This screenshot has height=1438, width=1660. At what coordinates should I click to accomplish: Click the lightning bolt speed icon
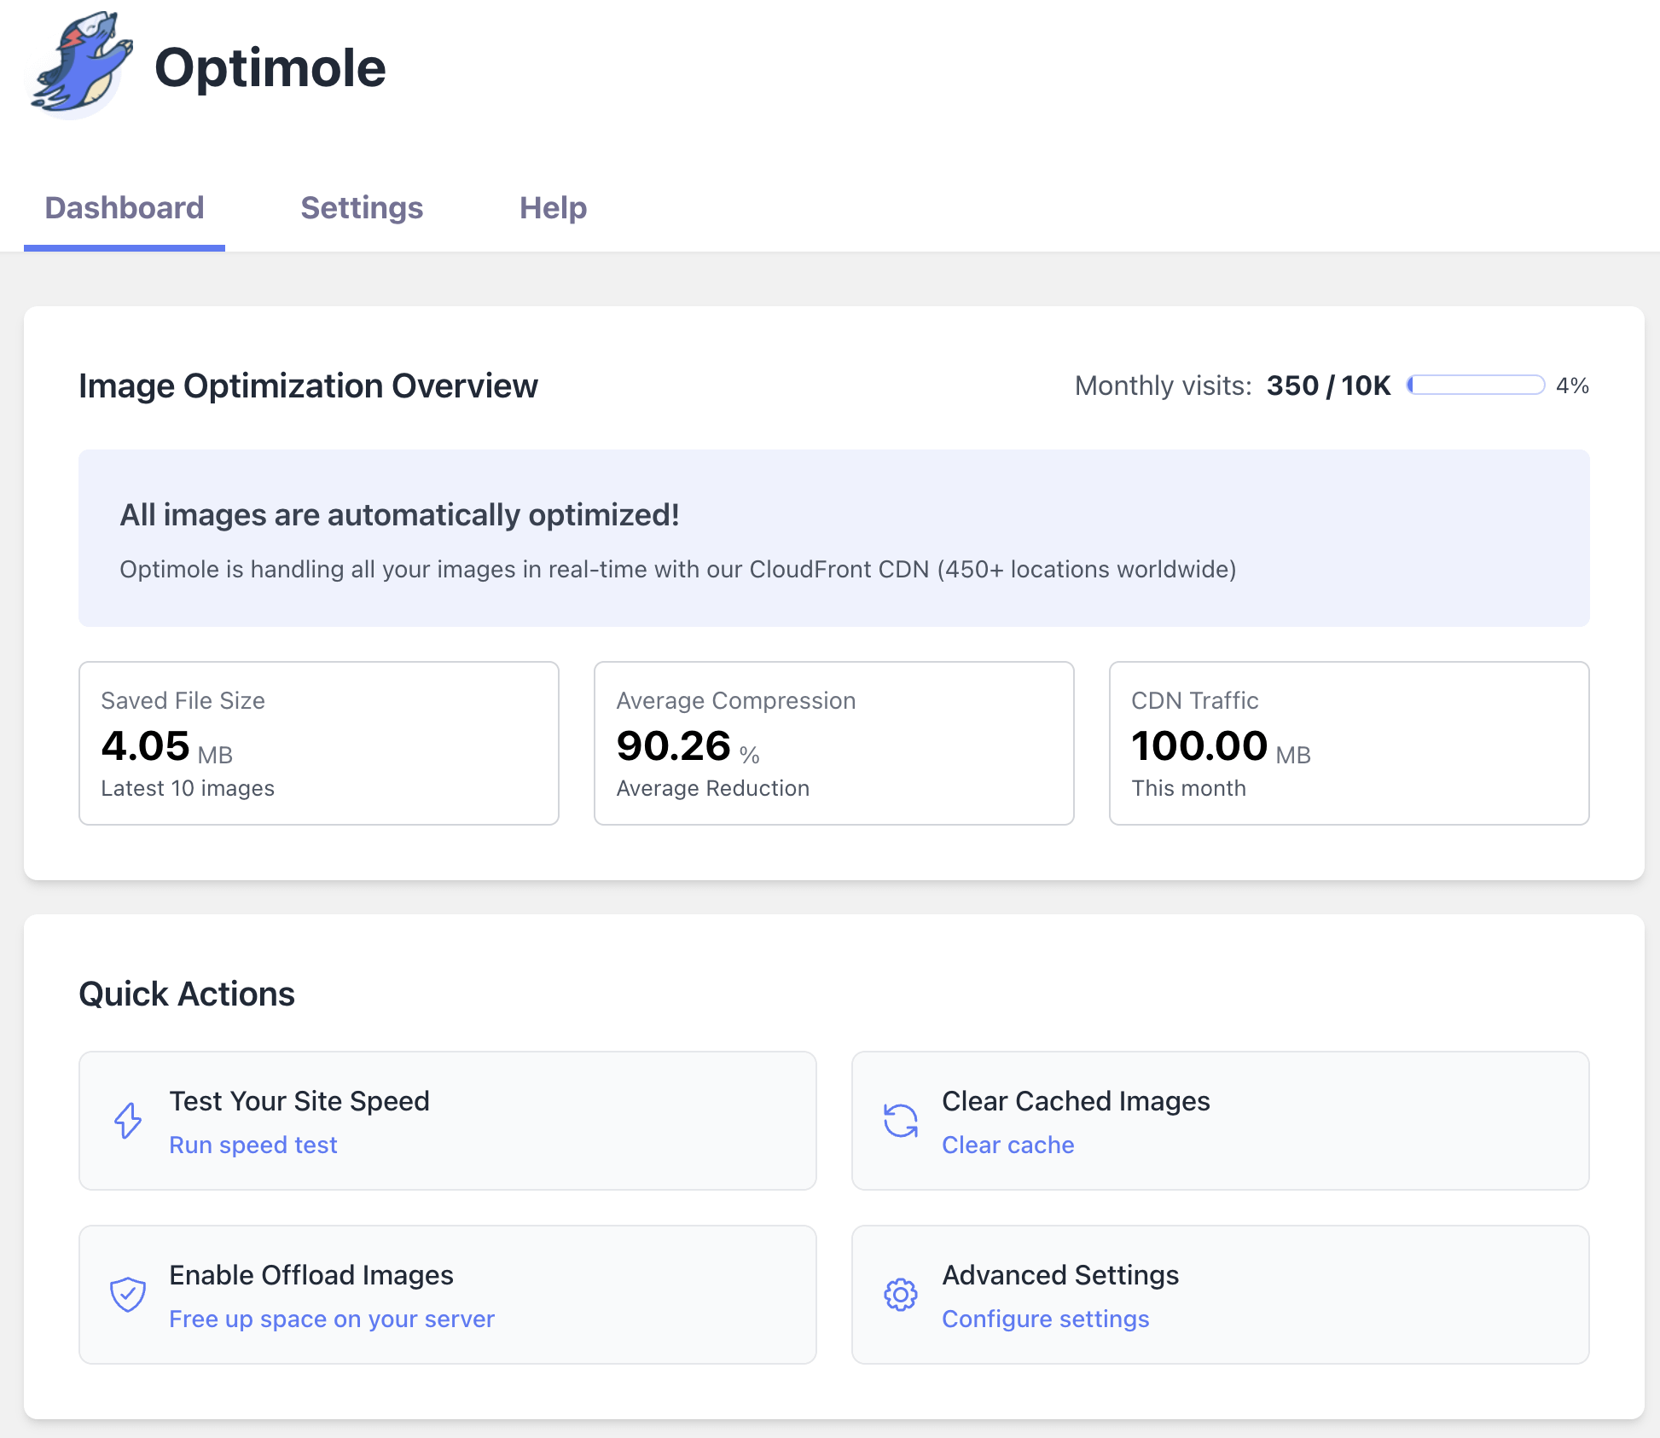pyautogui.click(x=128, y=1121)
